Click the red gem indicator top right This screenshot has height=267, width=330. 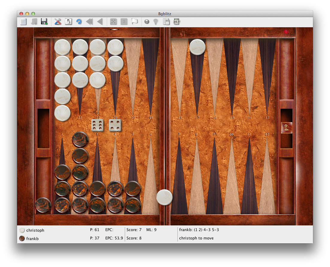click(286, 32)
